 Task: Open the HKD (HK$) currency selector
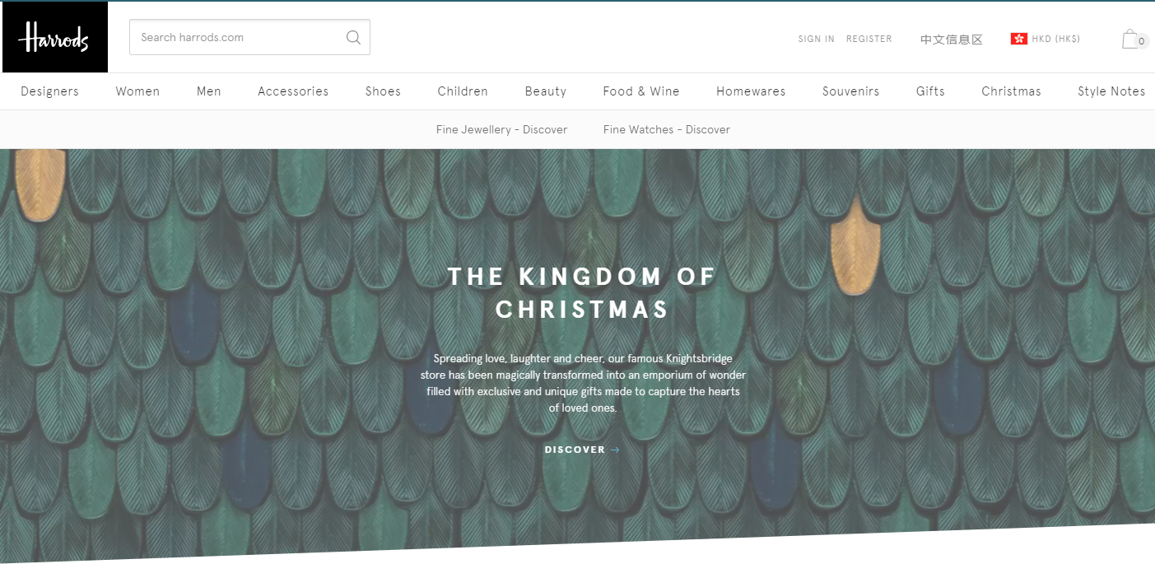click(1046, 39)
